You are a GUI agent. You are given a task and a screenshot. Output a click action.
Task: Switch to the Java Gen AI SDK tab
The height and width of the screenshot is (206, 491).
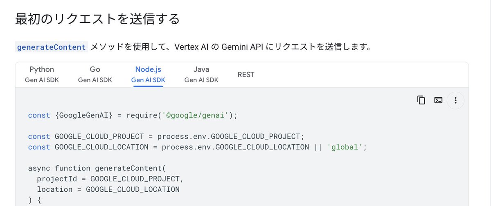tap(201, 75)
